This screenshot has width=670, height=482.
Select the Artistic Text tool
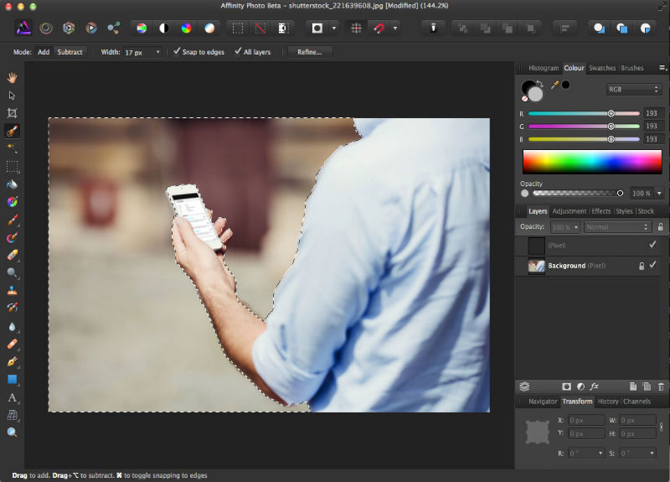coord(12,397)
